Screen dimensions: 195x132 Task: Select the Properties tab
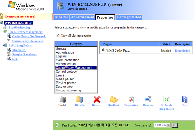[105, 17]
